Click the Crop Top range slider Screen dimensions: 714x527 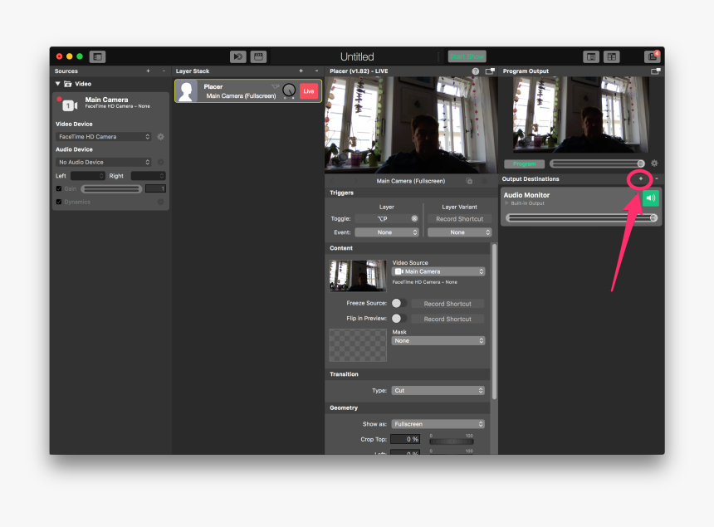tap(452, 441)
